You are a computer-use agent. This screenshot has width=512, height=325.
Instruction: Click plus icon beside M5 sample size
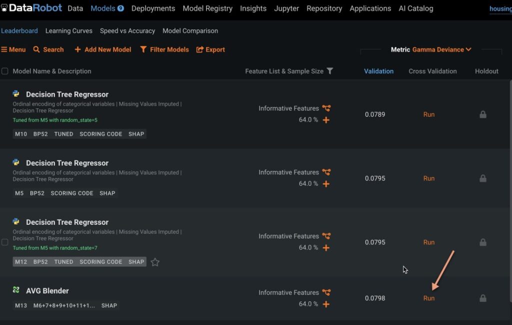[x=326, y=184]
